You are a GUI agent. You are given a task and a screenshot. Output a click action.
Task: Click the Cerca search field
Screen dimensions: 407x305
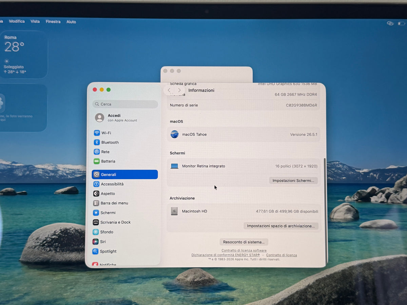point(125,104)
